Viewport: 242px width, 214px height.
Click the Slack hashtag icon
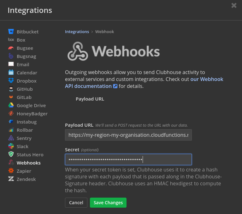tap(11, 146)
